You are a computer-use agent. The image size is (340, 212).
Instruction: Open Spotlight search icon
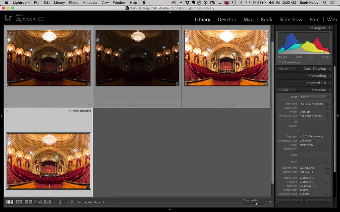point(324,3)
